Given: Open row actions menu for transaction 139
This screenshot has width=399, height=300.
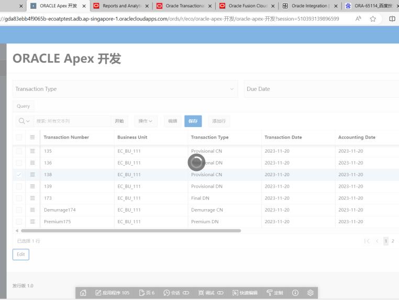Looking at the screenshot, I should 32,186.
